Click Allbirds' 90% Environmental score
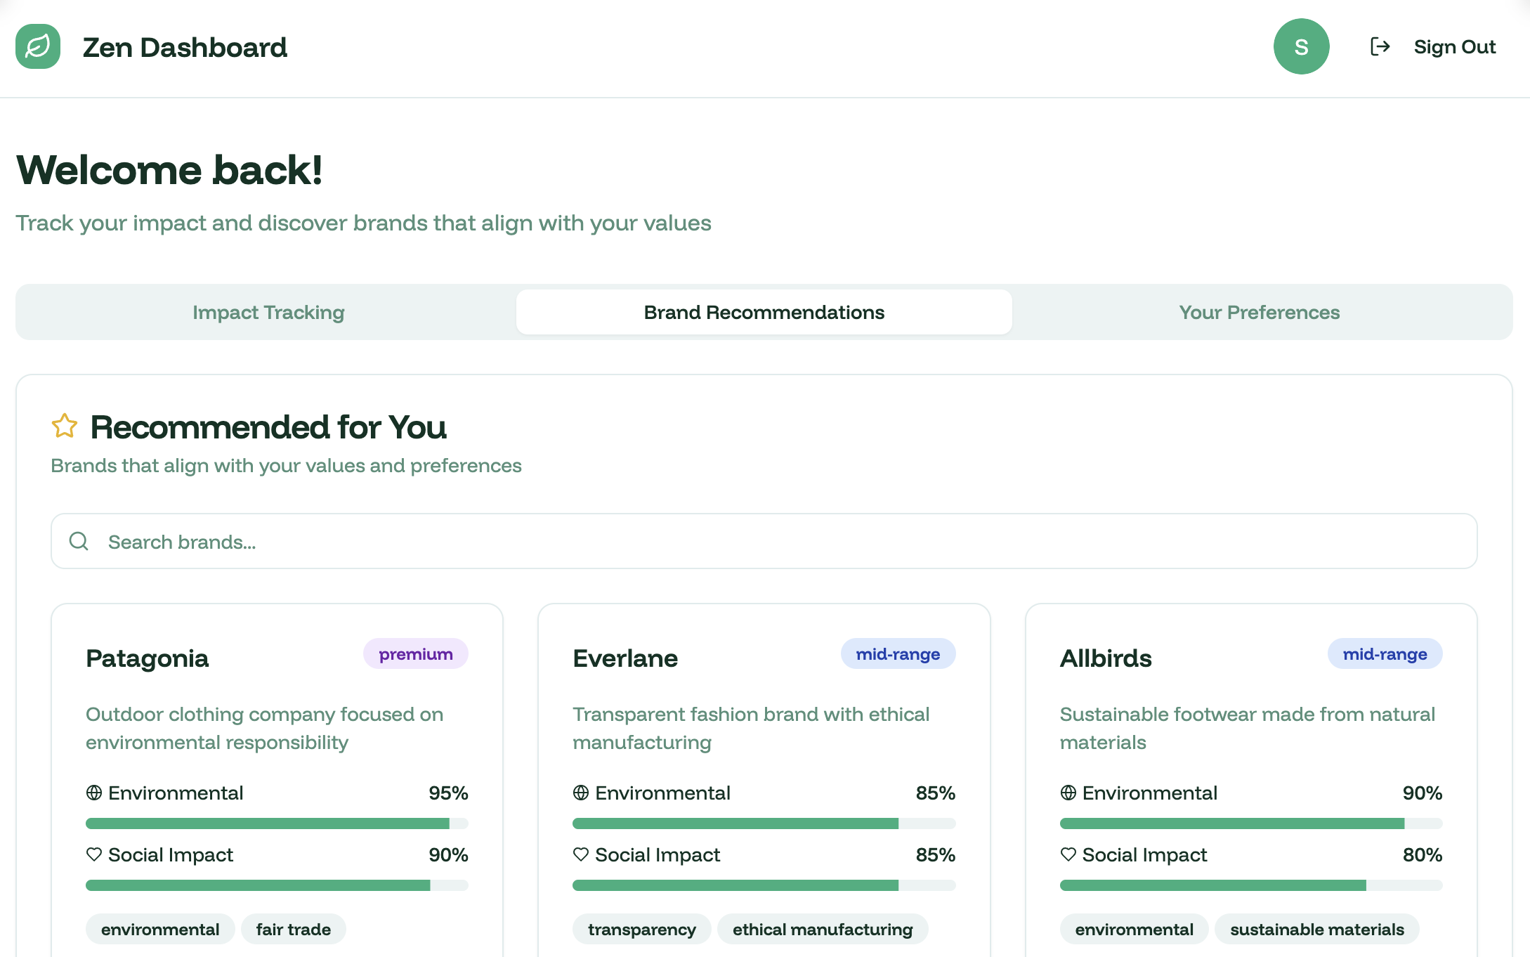The image size is (1530, 957). pos(1423,793)
